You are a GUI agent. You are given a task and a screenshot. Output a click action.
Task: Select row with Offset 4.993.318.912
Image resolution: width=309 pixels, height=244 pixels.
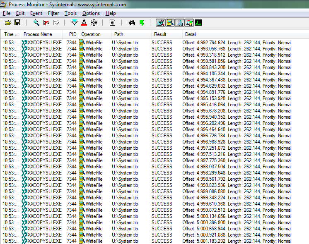pyautogui.click(x=154, y=55)
